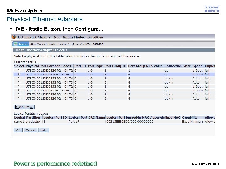Click the IBM logo at top right

point(212,9)
